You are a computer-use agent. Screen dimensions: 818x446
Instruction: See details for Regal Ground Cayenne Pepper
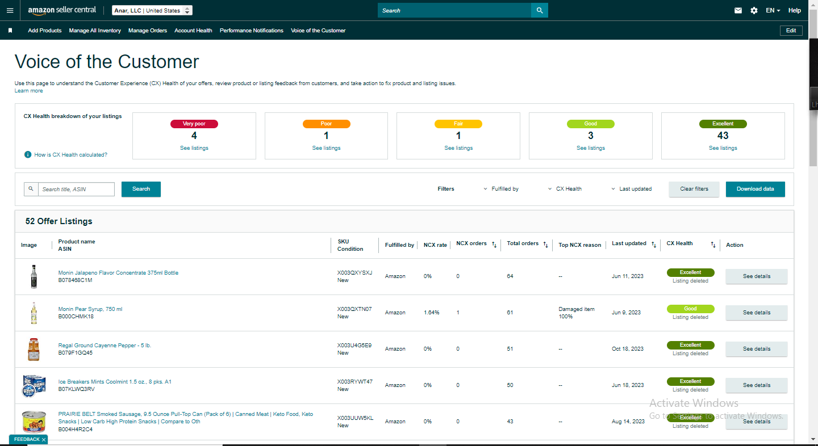757,349
